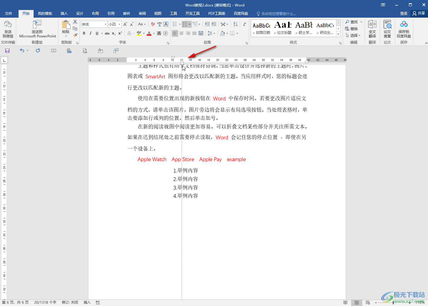Increase font size with grow font icon

click(125, 24)
